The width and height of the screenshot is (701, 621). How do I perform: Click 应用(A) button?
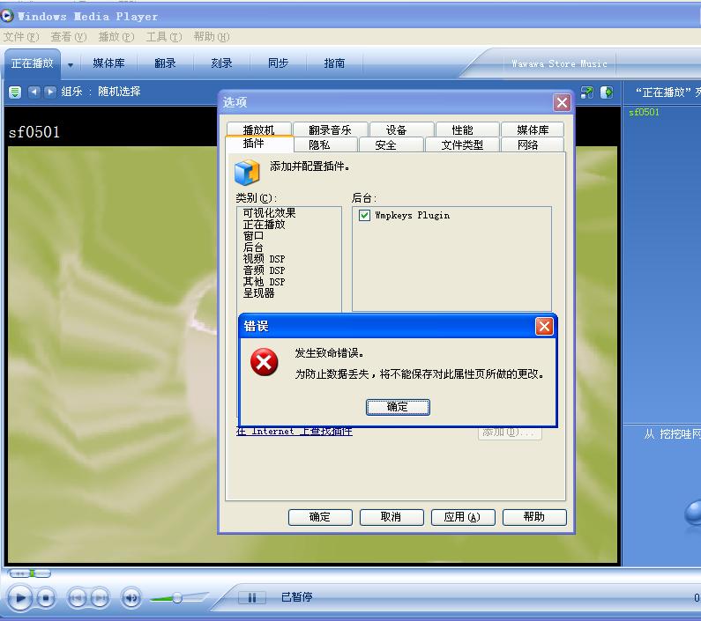463,517
